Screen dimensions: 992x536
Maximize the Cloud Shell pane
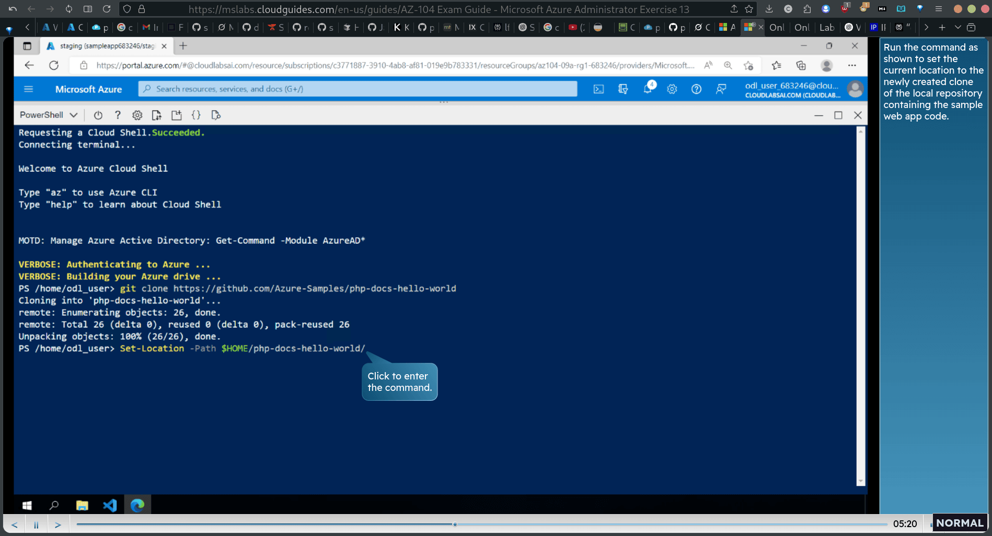[838, 115]
